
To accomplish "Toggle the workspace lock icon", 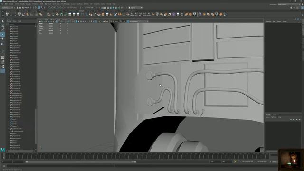I will tap(302, 4).
